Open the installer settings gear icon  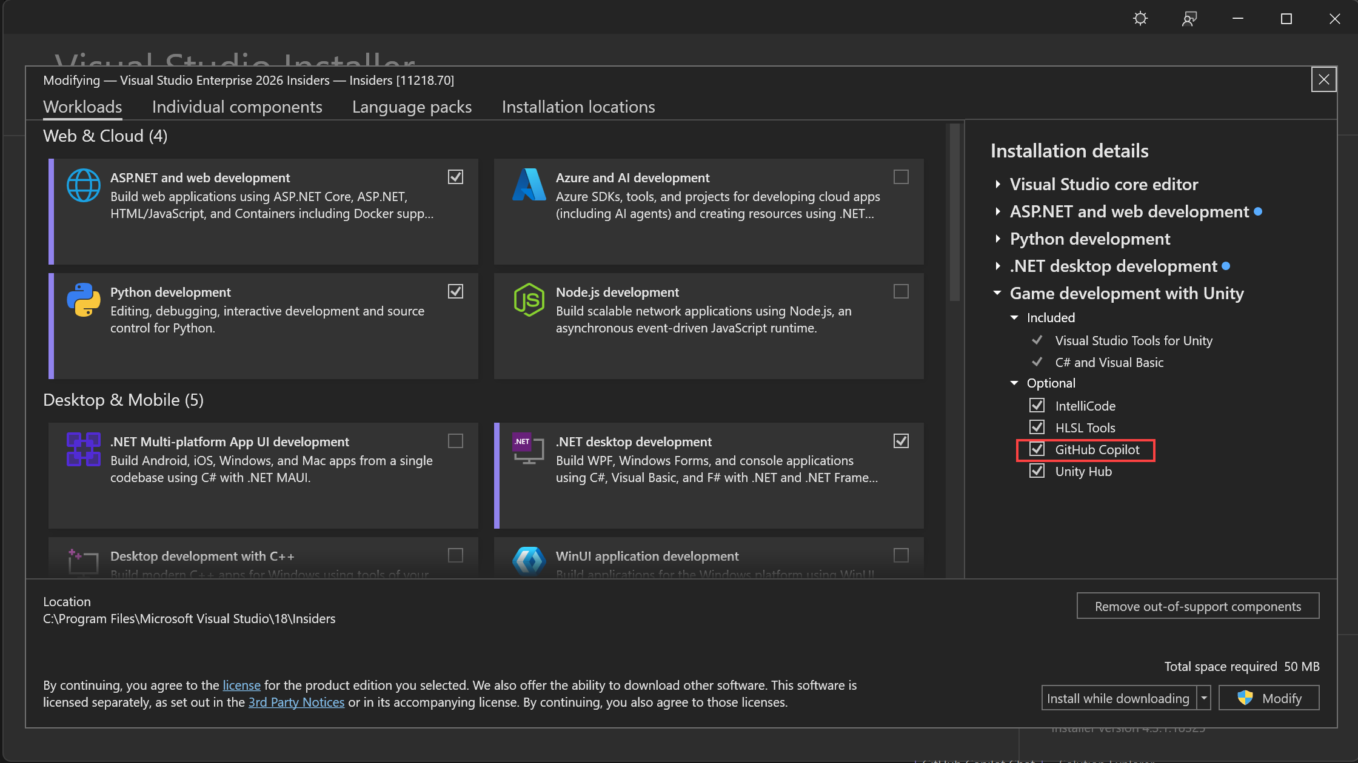click(1140, 19)
